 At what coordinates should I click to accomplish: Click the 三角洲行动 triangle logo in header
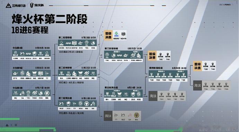pos(9,6)
